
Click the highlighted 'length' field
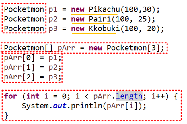pyautogui.click(x=129, y=96)
